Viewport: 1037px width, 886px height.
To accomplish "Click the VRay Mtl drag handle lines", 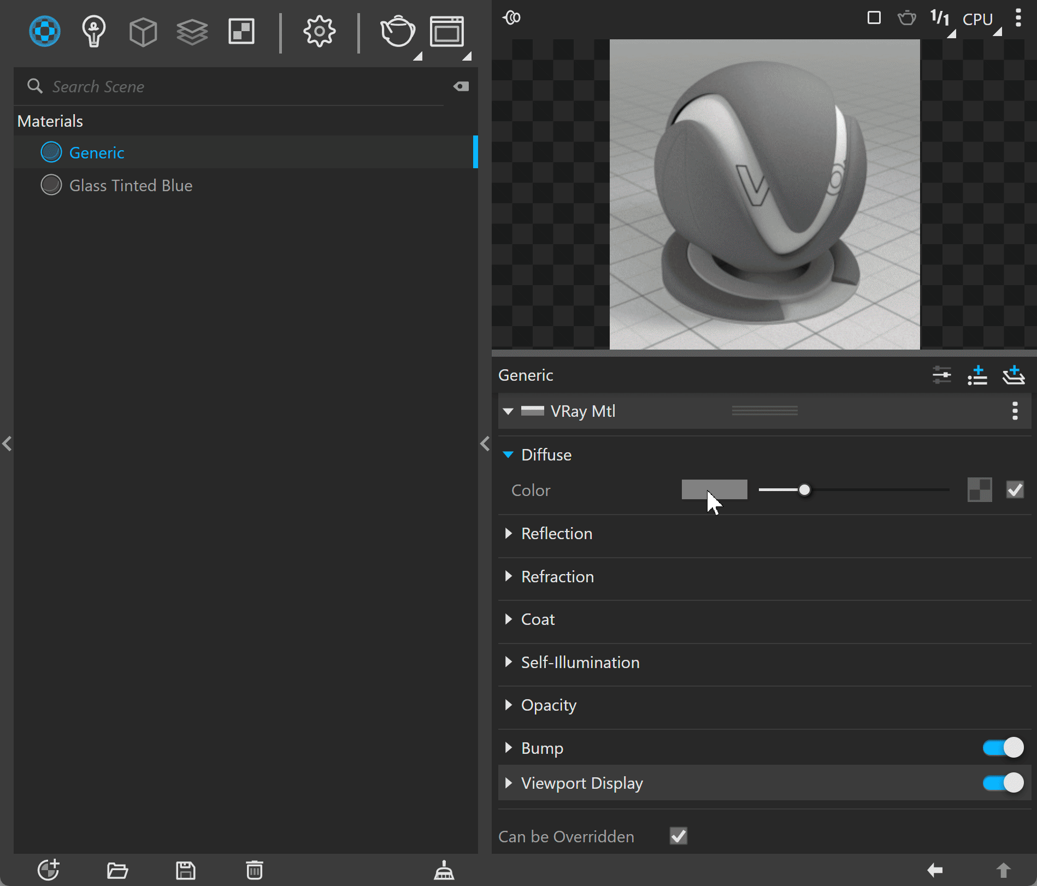I will [x=764, y=411].
